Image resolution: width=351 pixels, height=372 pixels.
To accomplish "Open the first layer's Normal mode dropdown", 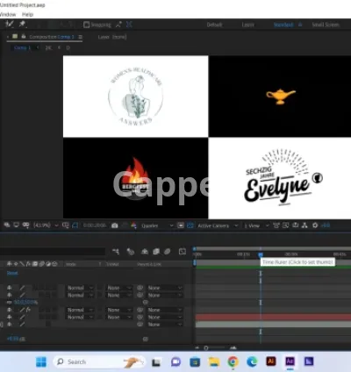I will (80, 288).
